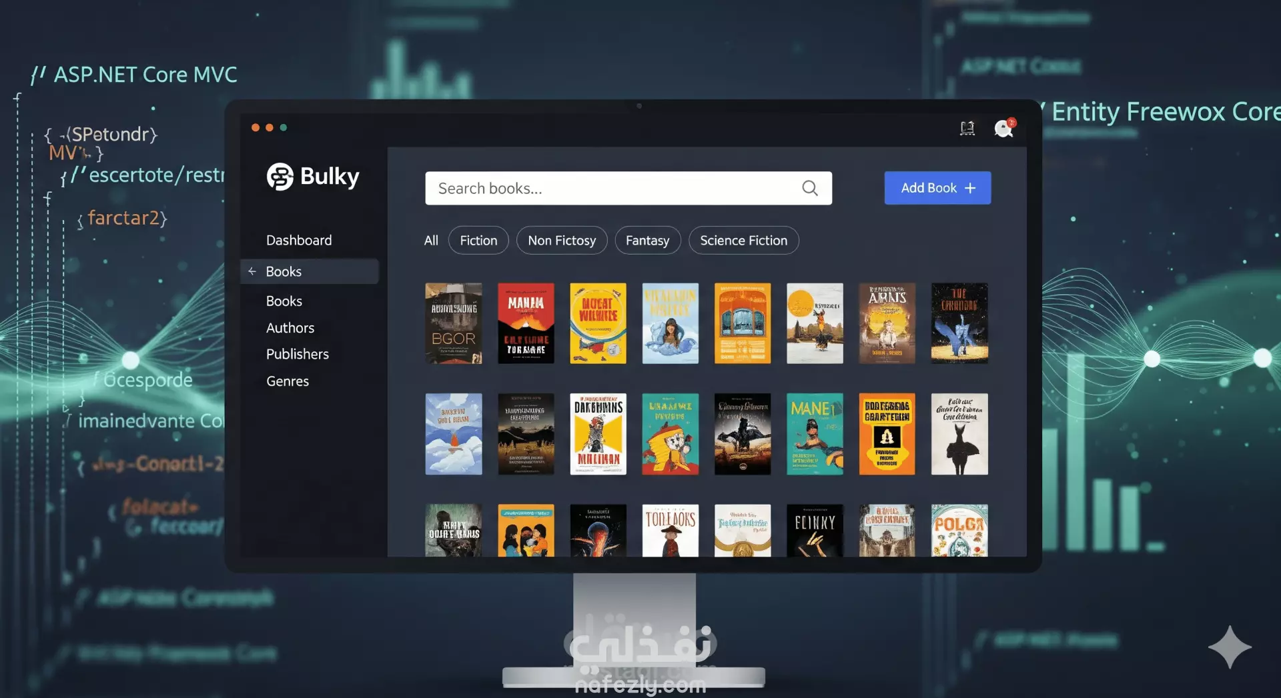Screen dimensions: 1281x698
Task: Open the orange and black poster book cover
Action: 887,434
